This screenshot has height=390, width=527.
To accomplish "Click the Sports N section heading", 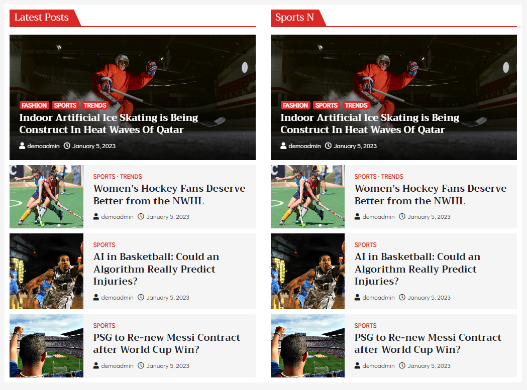I will pyautogui.click(x=294, y=17).
